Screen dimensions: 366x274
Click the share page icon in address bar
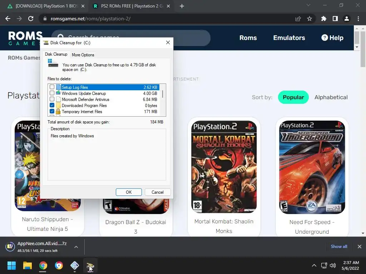[x=298, y=19]
